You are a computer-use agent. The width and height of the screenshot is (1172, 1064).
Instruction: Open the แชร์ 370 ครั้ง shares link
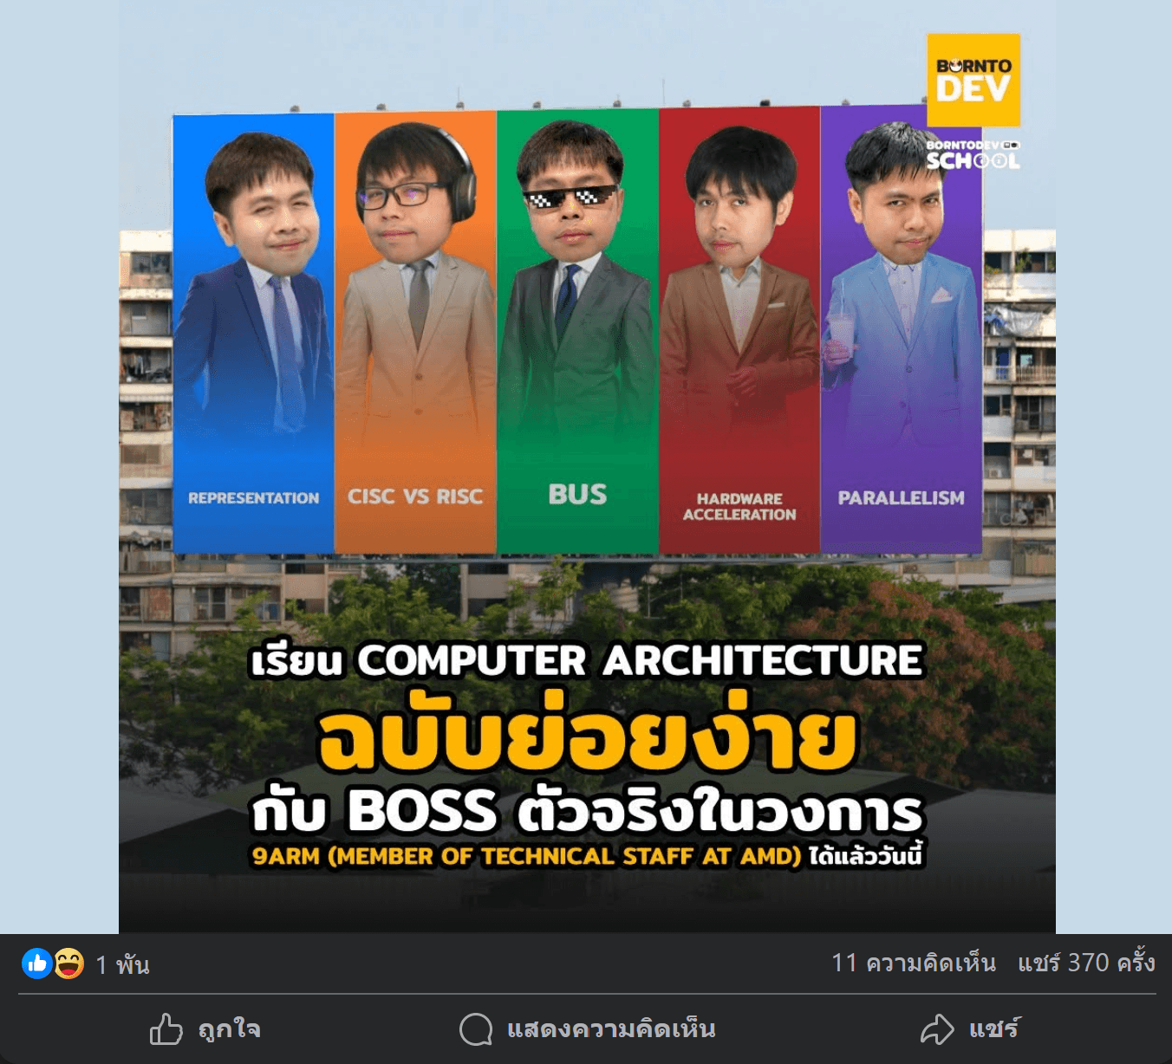point(1086,963)
